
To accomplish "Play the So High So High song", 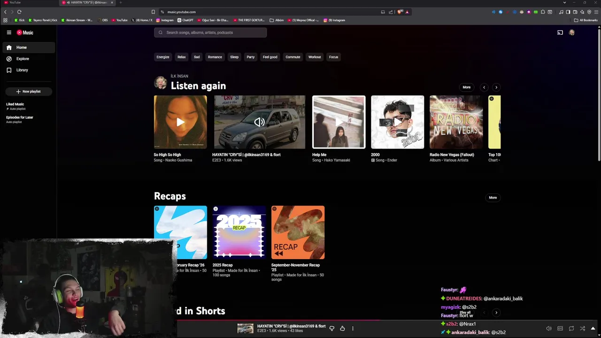I will (180, 122).
